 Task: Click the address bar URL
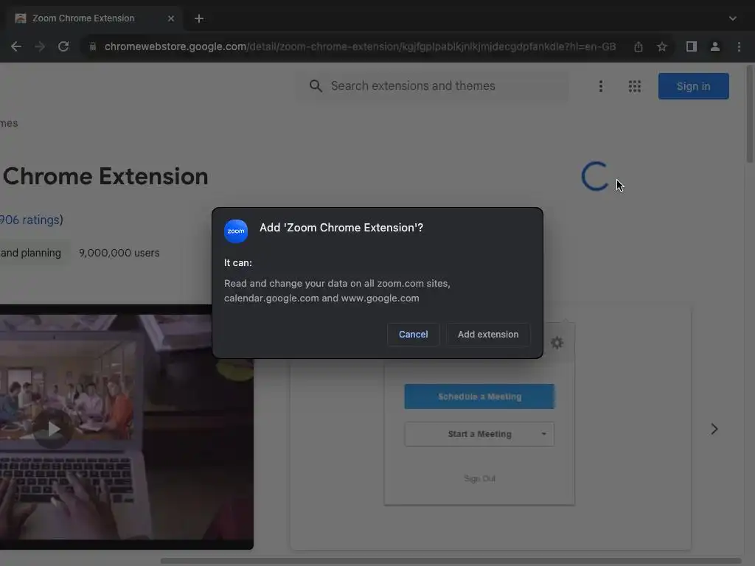tap(360, 46)
